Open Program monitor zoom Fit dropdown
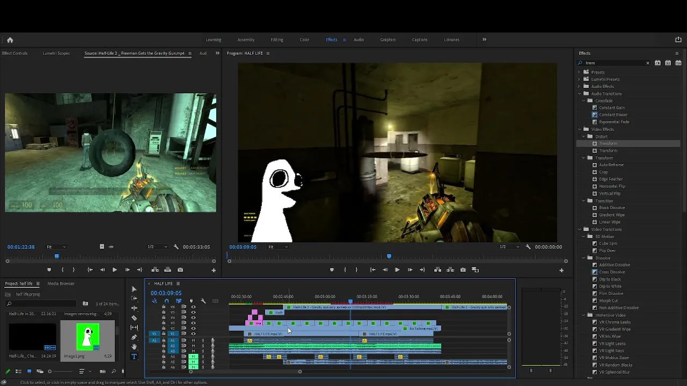This screenshot has width=687, height=386. pyautogui.click(x=278, y=247)
